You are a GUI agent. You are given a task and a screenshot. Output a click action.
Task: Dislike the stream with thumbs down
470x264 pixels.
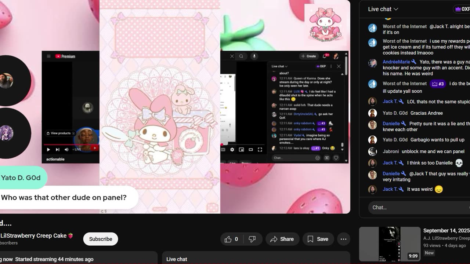pyautogui.click(x=252, y=239)
